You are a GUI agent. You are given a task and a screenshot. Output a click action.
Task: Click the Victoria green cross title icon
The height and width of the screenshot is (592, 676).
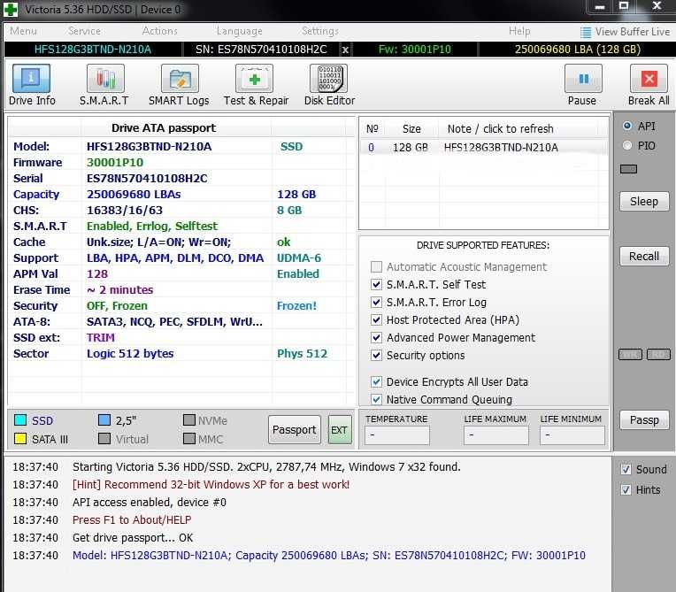tap(11, 10)
